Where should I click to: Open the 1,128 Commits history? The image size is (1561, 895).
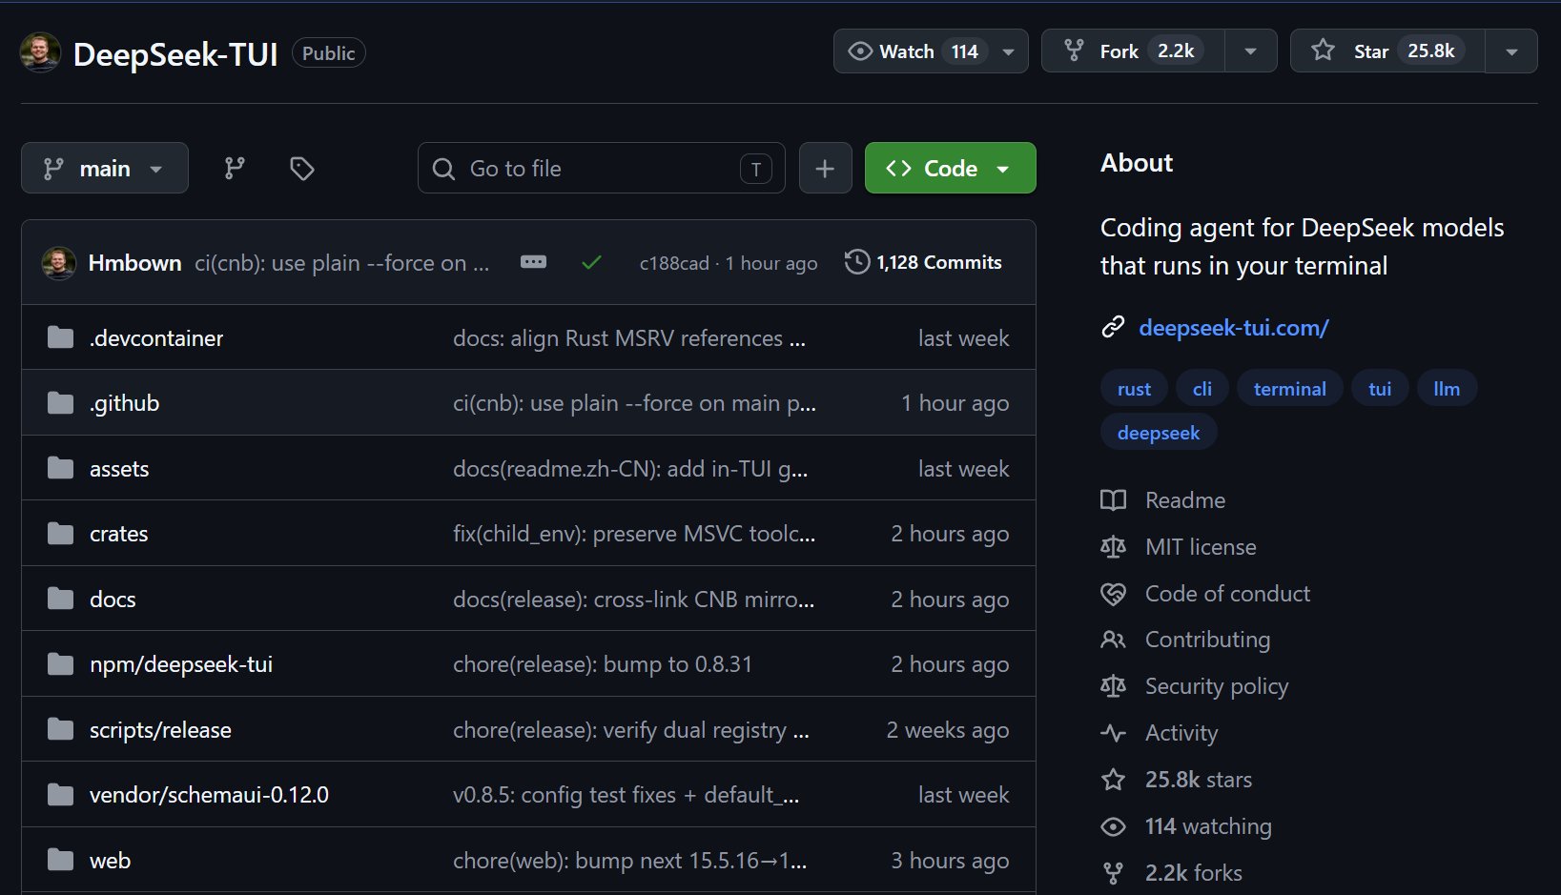[x=923, y=262]
